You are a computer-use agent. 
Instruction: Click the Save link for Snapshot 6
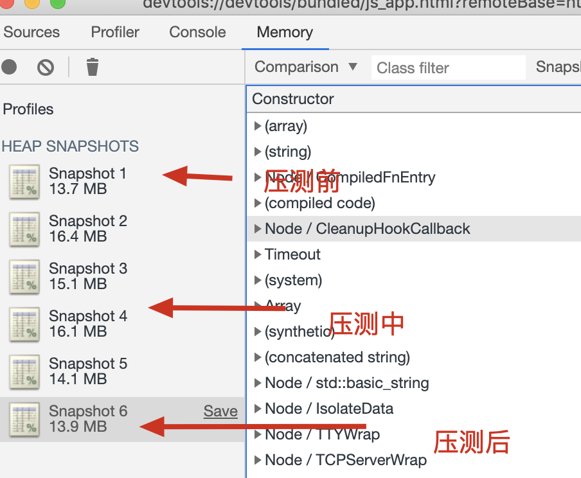click(220, 411)
